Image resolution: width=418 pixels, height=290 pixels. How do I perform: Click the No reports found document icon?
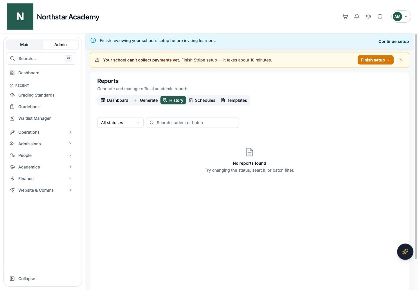[249, 152]
